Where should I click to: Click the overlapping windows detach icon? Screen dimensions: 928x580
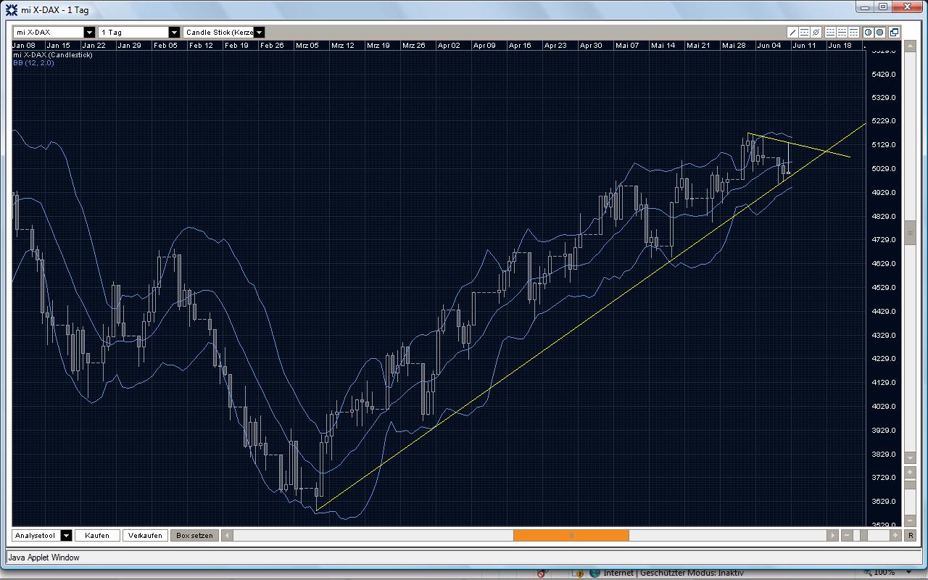(x=895, y=32)
